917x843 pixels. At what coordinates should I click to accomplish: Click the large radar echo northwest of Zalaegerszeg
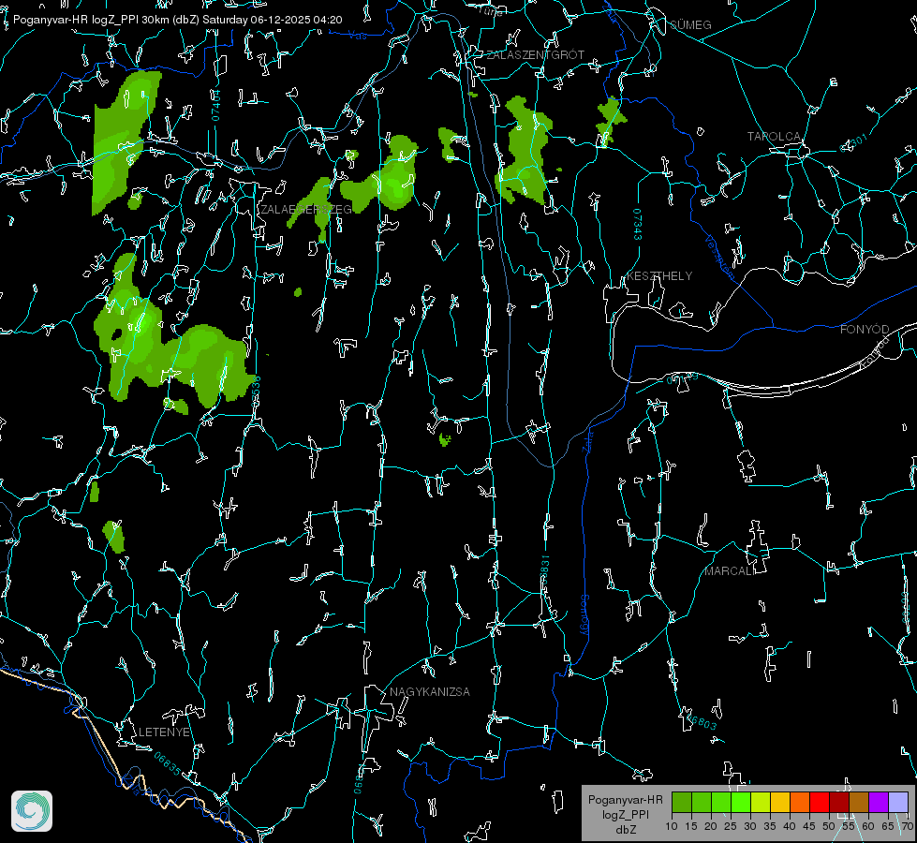pyautogui.click(x=125, y=142)
